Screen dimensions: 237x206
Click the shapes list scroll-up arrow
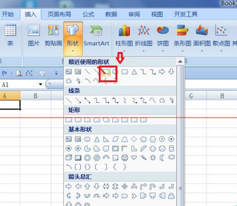coord(180,61)
